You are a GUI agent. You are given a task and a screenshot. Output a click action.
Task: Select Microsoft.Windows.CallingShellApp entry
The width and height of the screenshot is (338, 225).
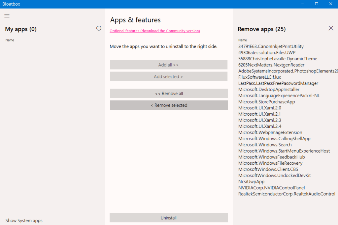274,139
